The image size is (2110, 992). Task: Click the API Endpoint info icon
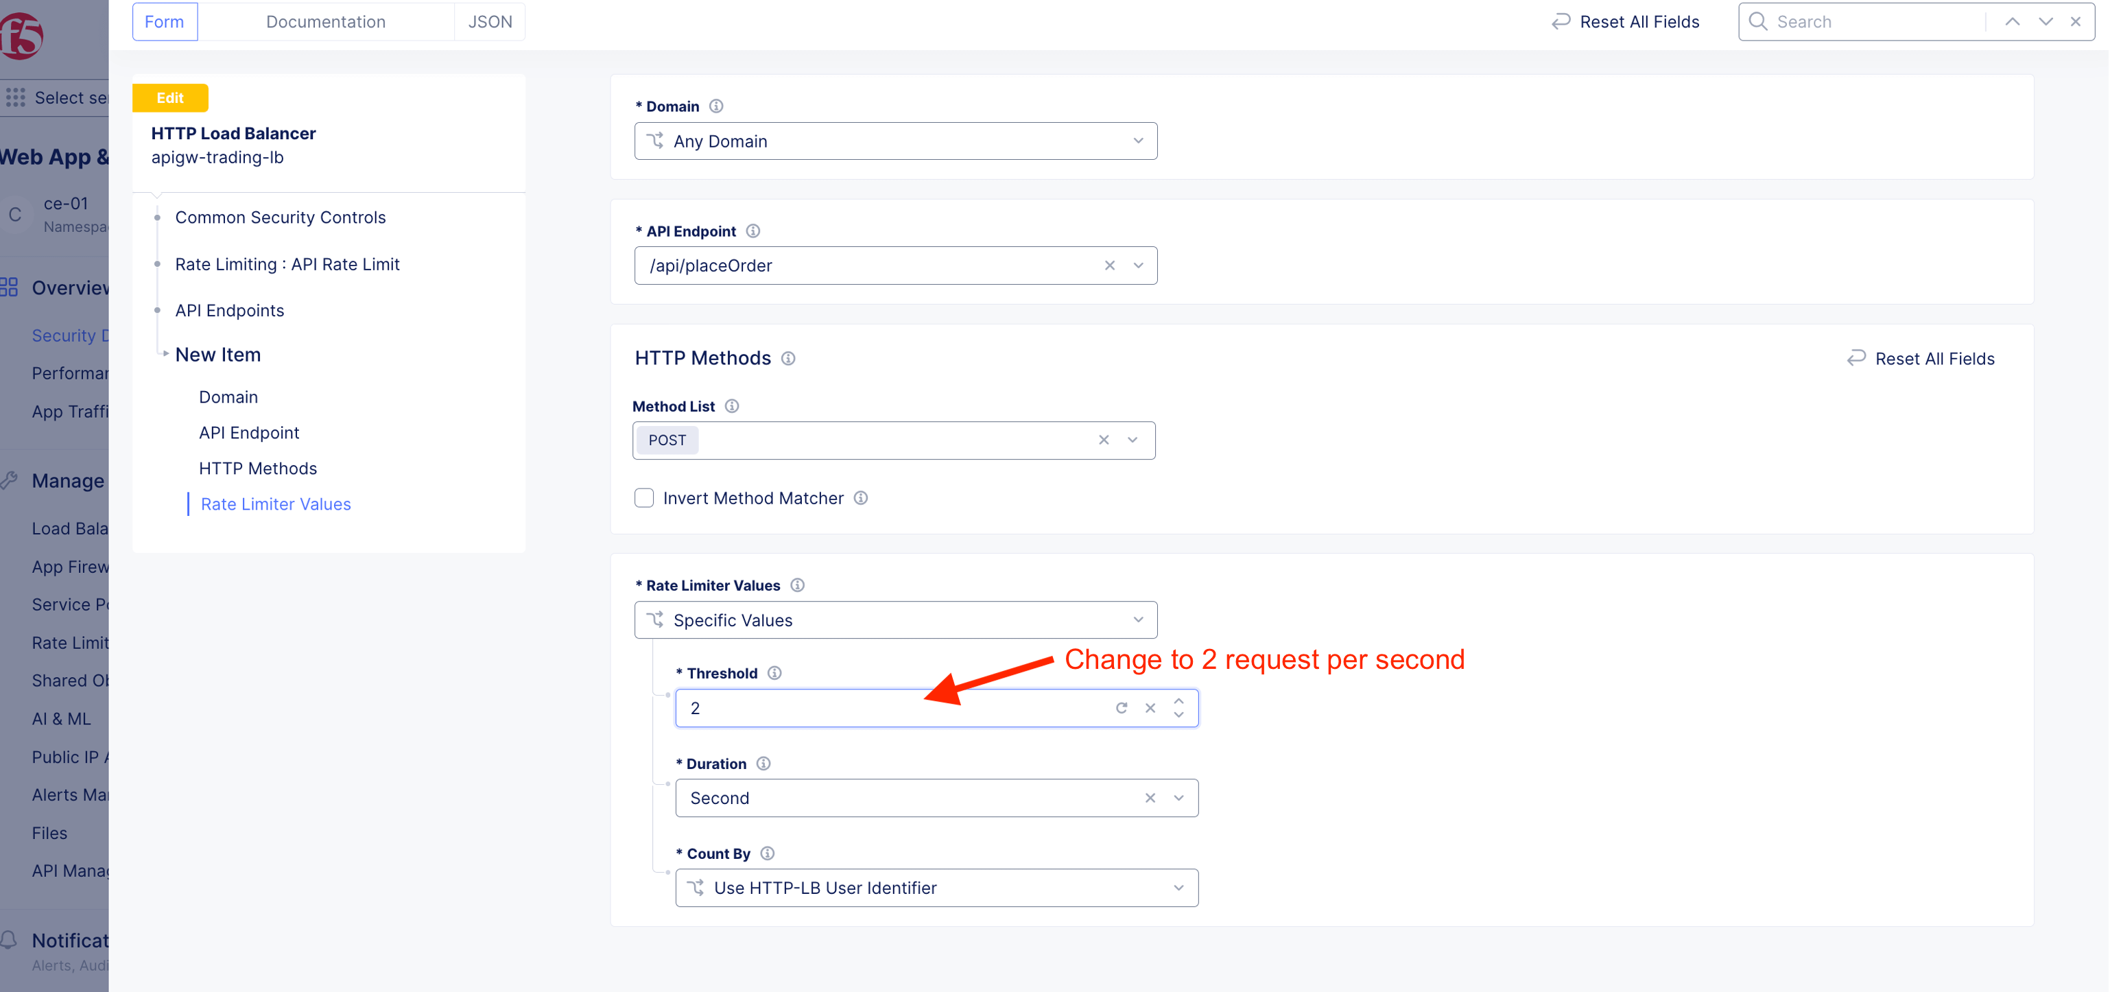coord(752,231)
